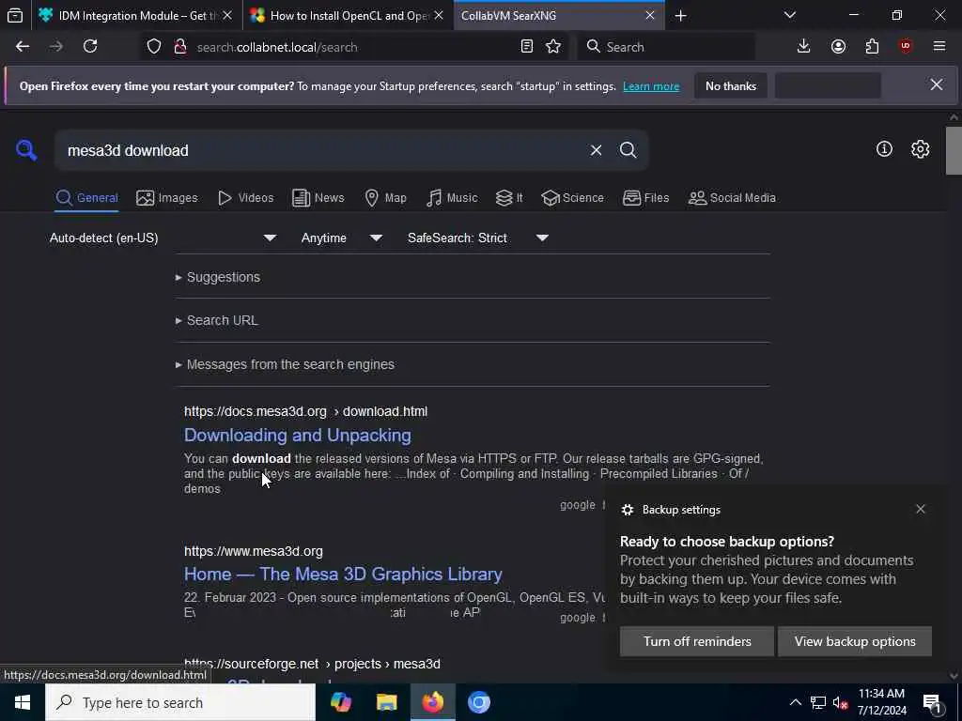Clear the mesa3d download query

(x=596, y=150)
